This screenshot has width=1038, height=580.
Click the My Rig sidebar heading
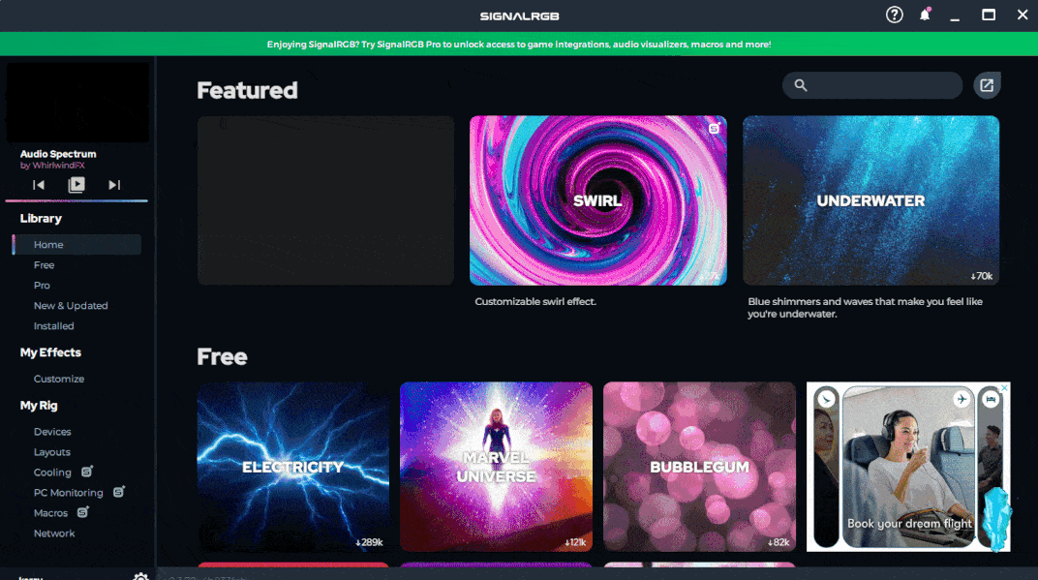point(39,405)
